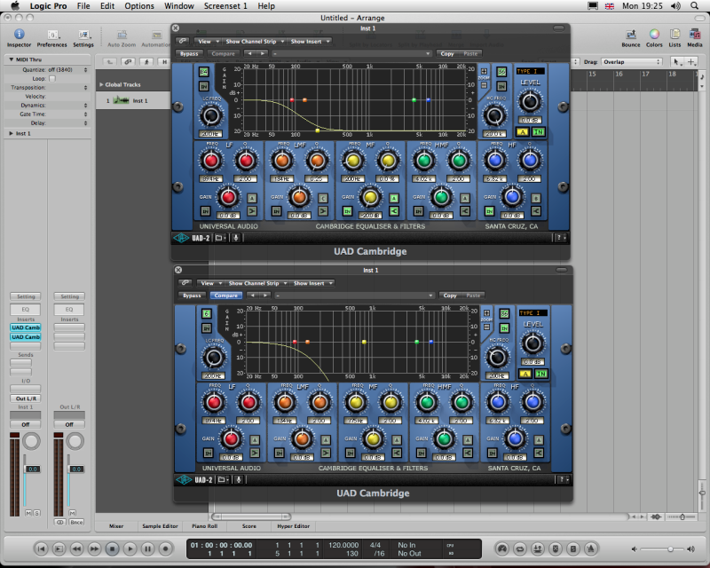This screenshot has height=568, width=710.
Task: Open Spotlight search in menu bar
Action: (694, 6)
